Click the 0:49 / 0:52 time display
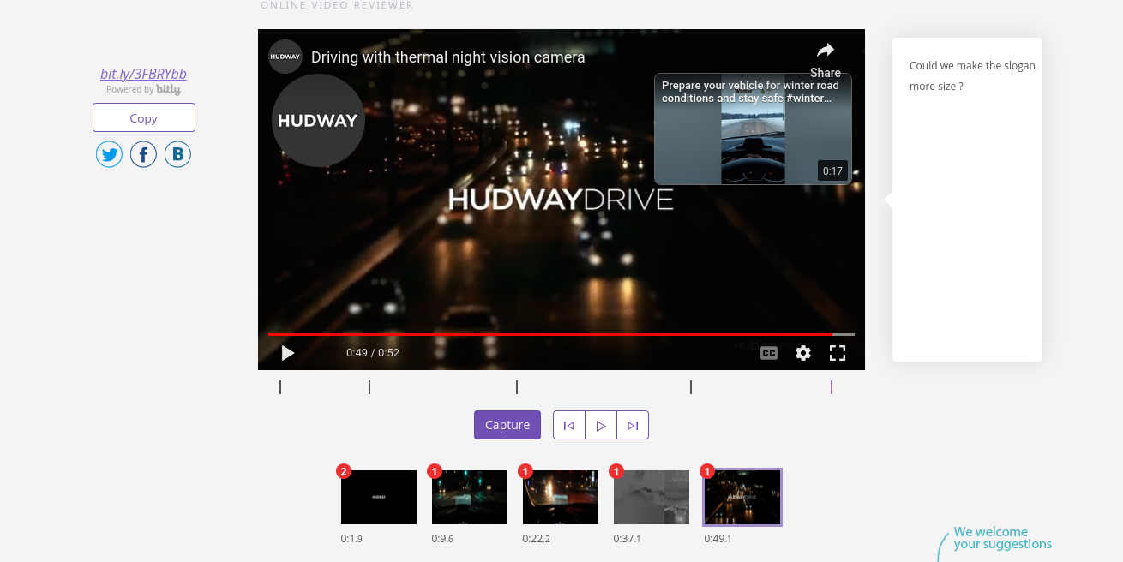Image resolution: width=1123 pixels, height=562 pixels. pyautogui.click(x=373, y=353)
